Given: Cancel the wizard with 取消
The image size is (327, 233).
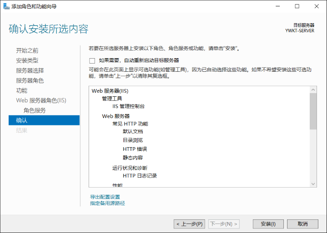Looking at the screenshot, I should (x=302, y=224).
